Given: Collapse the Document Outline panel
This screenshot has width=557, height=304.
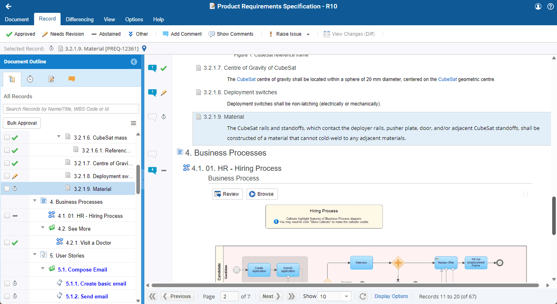Looking at the screenshot, I should tap(134, 62).
